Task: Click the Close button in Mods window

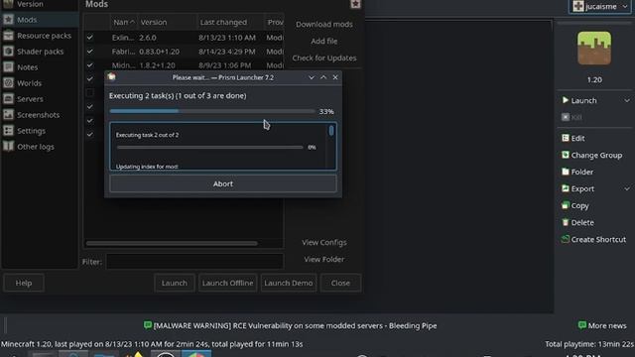Action: coord(340,283)
